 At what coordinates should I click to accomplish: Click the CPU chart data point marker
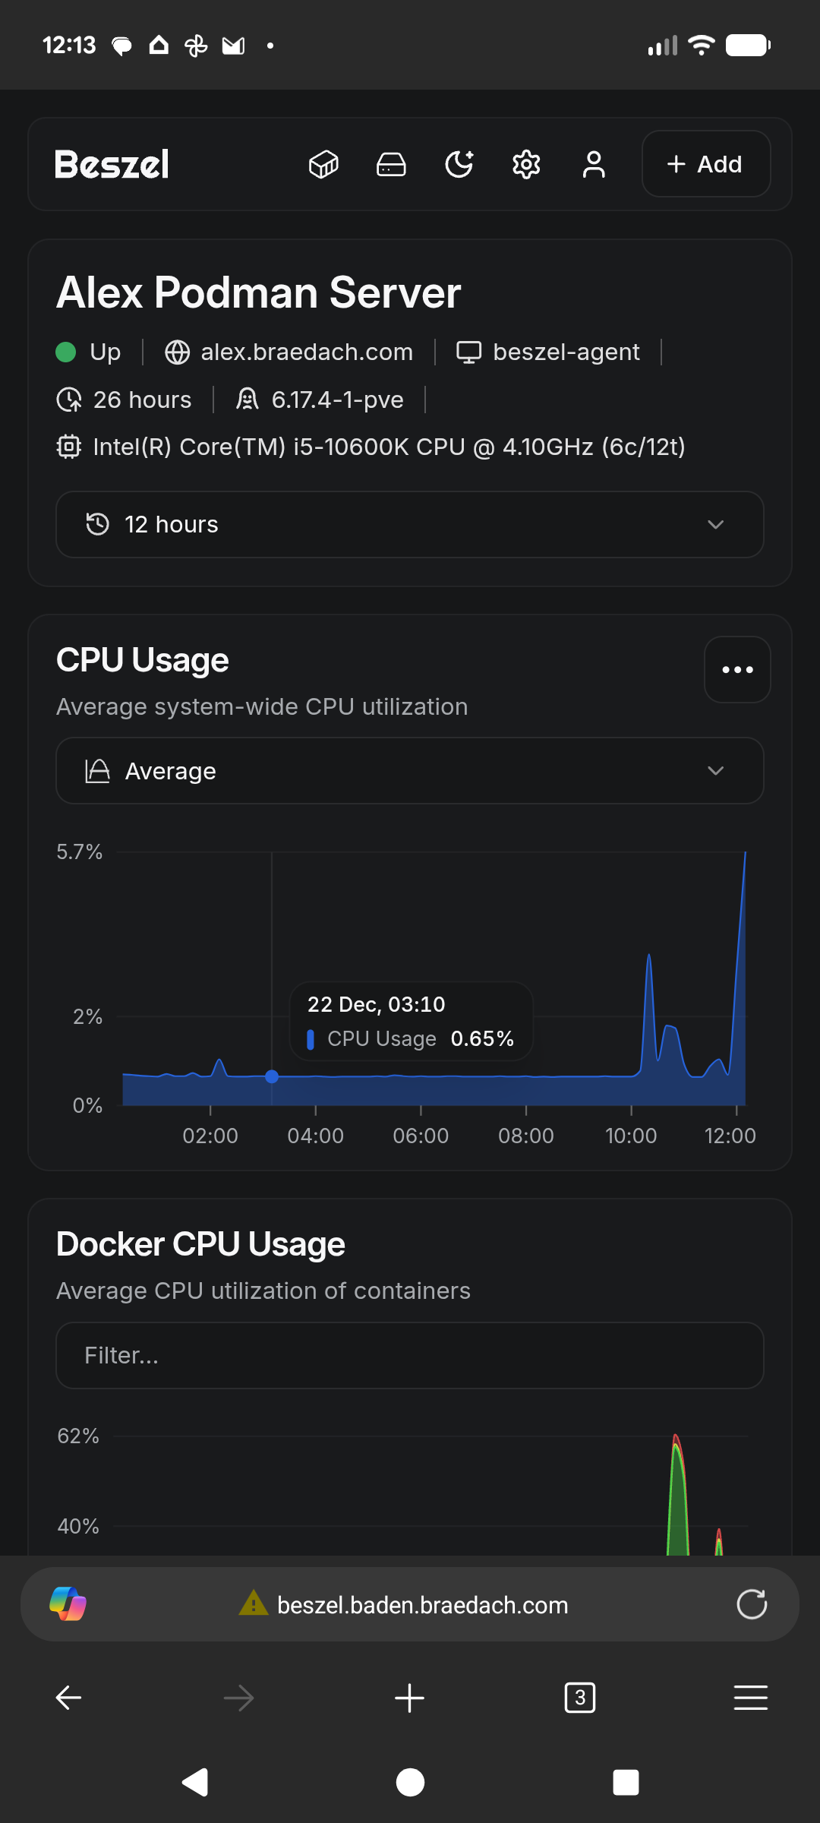[x=272, y=1076]
